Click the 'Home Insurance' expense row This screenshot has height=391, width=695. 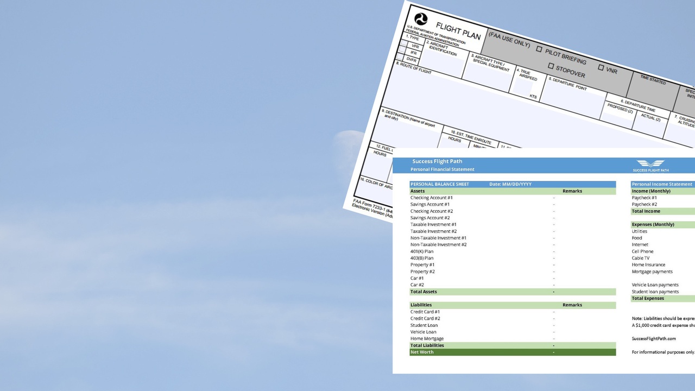pos(662,264)
